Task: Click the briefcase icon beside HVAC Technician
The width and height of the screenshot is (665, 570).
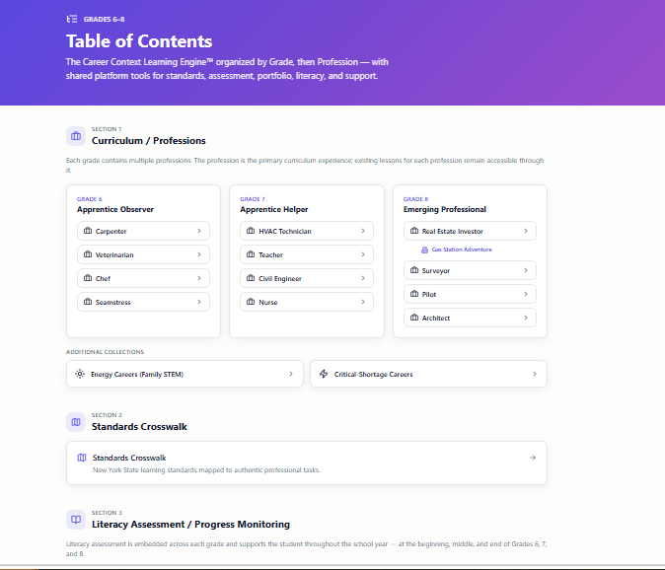Action: 251,231
